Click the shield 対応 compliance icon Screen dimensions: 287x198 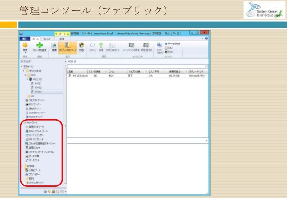[81, 45]
